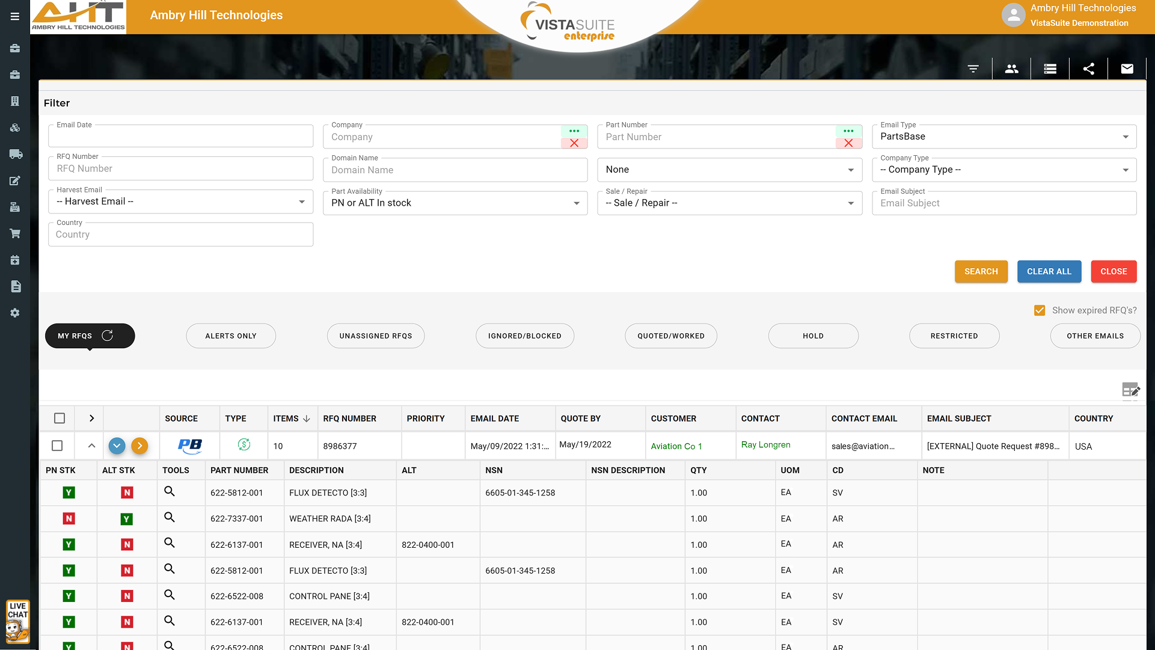
Task: Click the Clear All button
Action: click(x=1049, y=272)
